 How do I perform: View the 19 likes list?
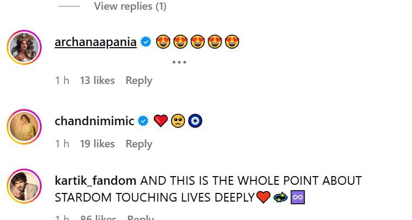tap(97, 144)
